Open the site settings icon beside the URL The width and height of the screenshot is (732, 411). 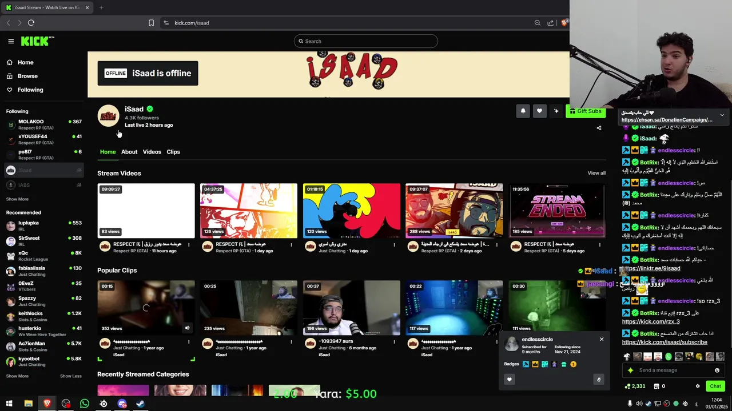[166, 23]
